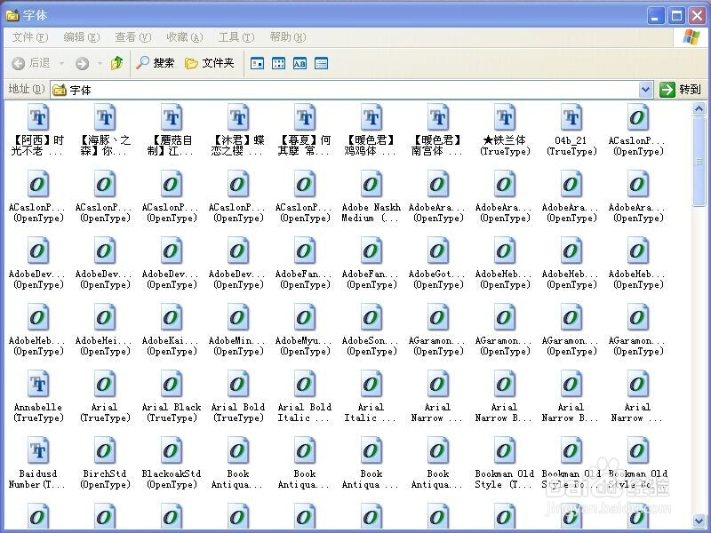This screenshot has width=711, height=533.
Task: Toggle the 文件夹 folders pane
Action: coord(210,63)
